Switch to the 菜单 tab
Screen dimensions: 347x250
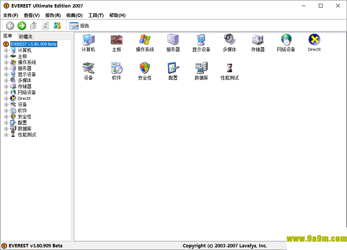8,36
